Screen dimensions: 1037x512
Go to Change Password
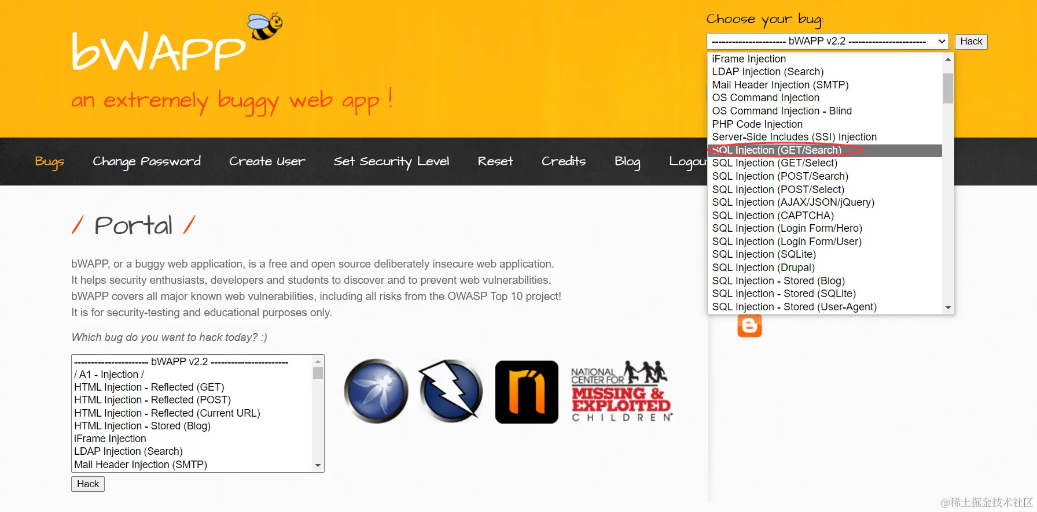(147, 162)
